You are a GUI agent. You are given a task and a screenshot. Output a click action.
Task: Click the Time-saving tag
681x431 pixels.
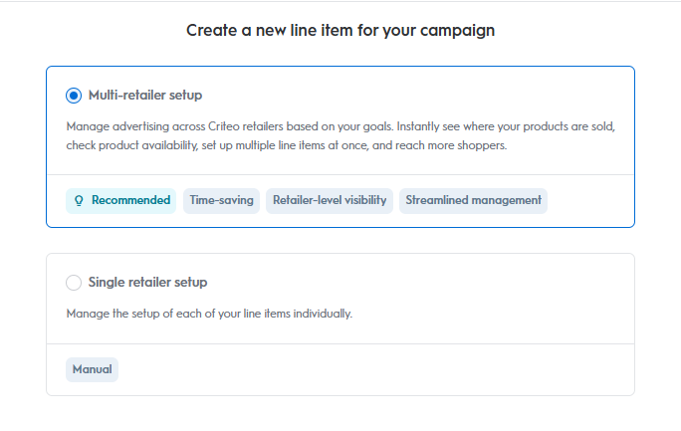pyautogui.click(x=221, y=200)
